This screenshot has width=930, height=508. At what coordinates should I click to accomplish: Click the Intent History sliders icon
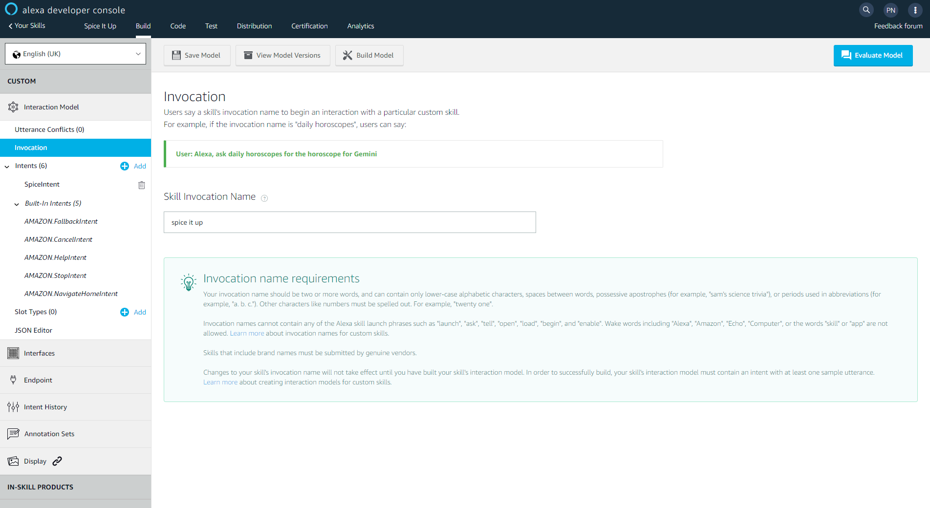pos(13,407)
